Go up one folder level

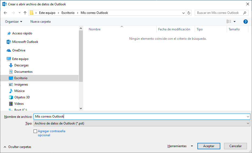coord(25,13)
